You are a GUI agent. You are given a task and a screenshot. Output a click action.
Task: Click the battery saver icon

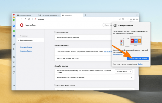click(134, 19)
